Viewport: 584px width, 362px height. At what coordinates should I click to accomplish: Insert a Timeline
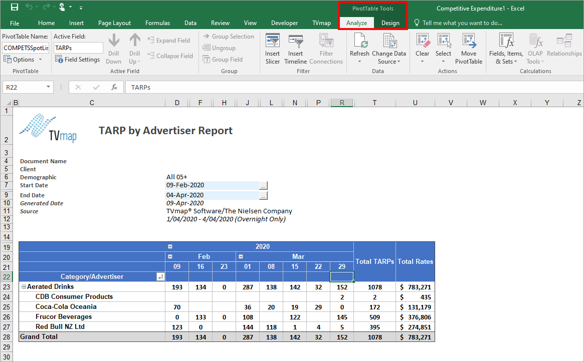[296, 49]
